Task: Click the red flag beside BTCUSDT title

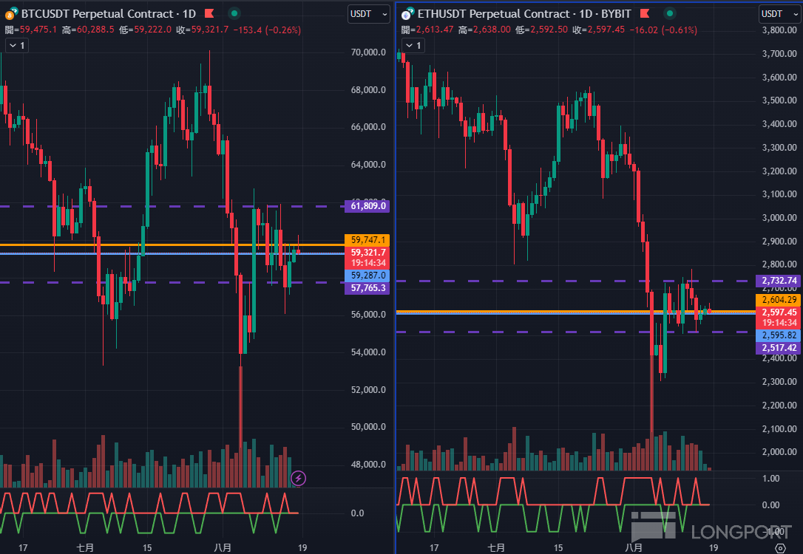Action: (209, 13)
